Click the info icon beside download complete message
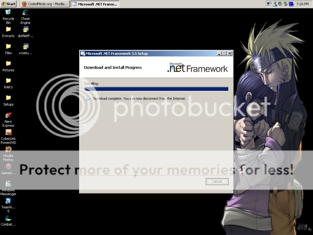313x235 pixels. pyautogui.click(x=87, y=99)
